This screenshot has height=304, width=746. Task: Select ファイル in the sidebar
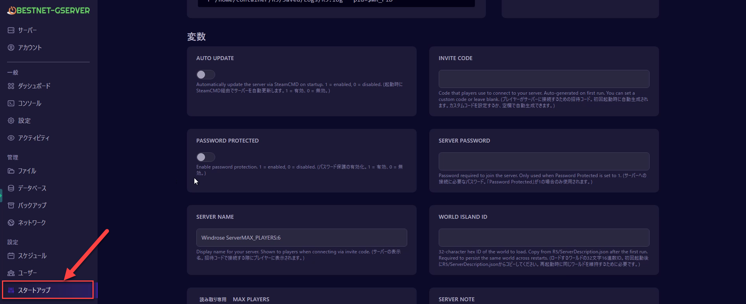click(27, 171)
